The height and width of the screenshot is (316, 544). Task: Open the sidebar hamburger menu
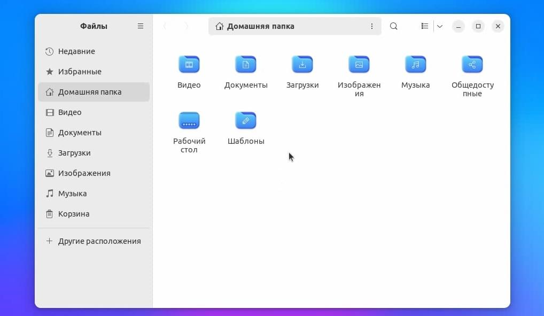point(141,26)
